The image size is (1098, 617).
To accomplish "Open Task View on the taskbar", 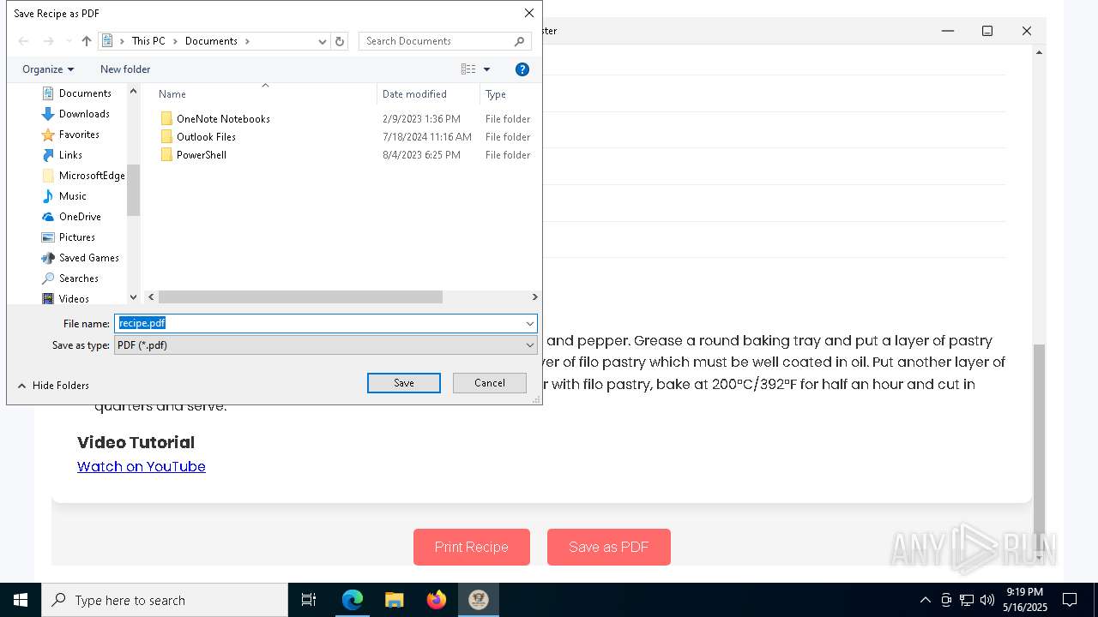I will point(309,600).
